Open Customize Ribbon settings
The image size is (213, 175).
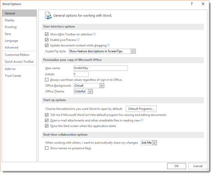tap(19, 55)
